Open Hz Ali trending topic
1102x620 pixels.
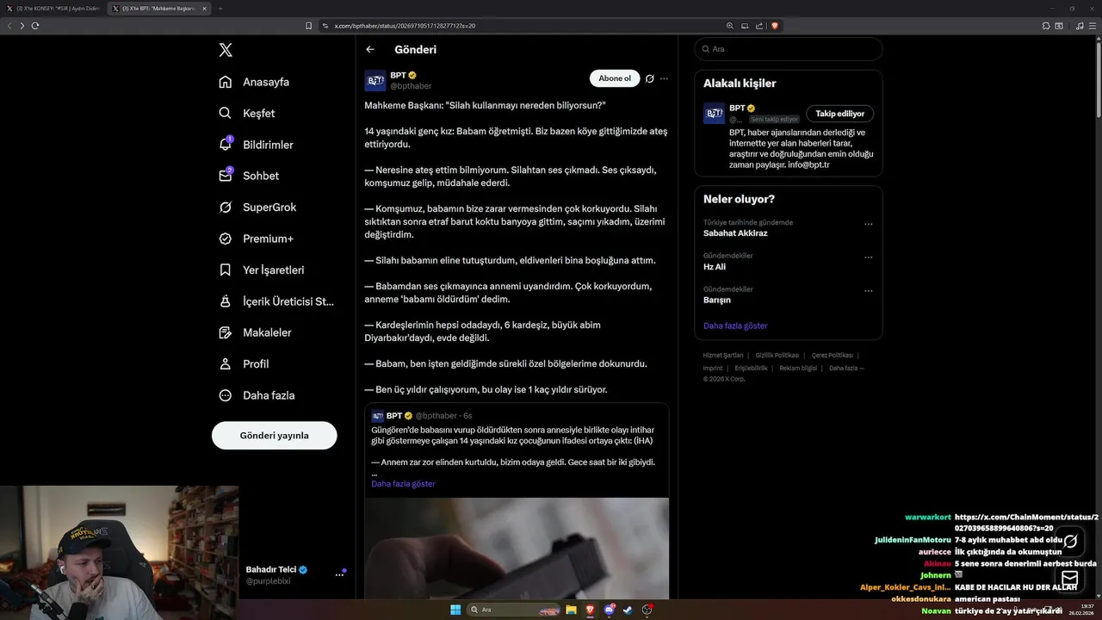715,267
